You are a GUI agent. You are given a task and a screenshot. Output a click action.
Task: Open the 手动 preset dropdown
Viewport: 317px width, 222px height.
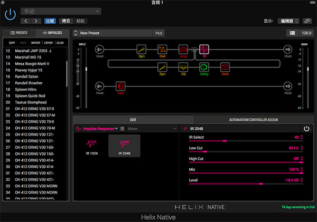point(61,11)
